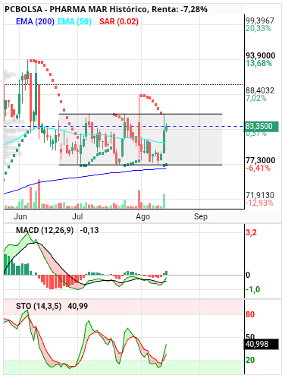The width and height of the screenshot is (285, 378).
Task: Click the green 83,3500 current price tag
Action: (261, 126)
